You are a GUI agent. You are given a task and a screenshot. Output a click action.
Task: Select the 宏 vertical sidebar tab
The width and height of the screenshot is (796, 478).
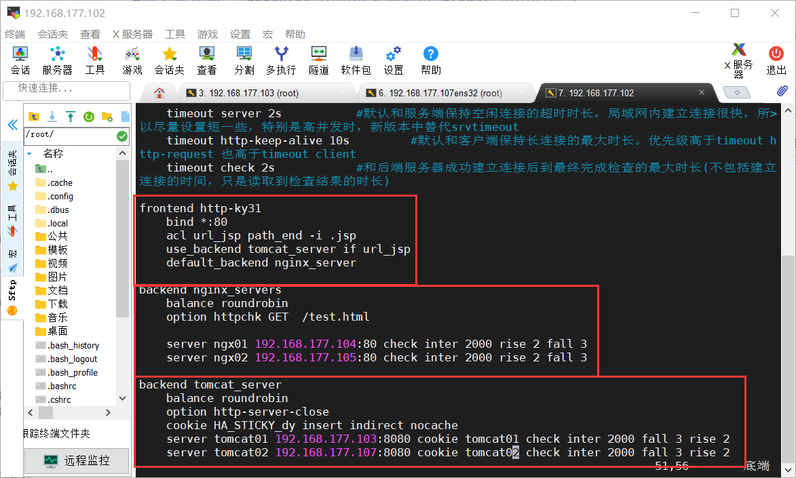click(x=13, y=260)
